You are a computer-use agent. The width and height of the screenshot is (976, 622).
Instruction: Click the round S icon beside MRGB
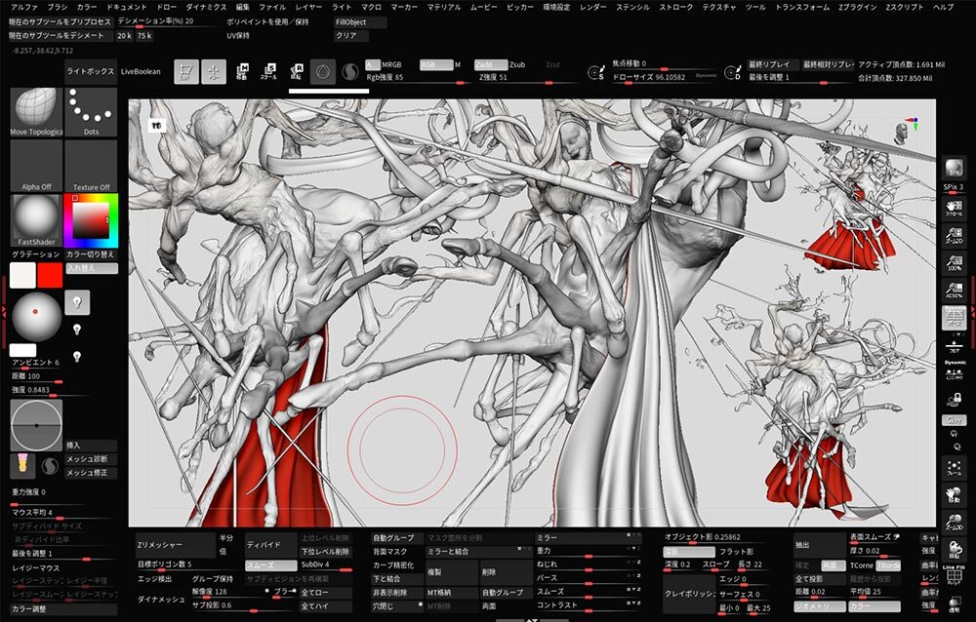(x=350, y=72)
